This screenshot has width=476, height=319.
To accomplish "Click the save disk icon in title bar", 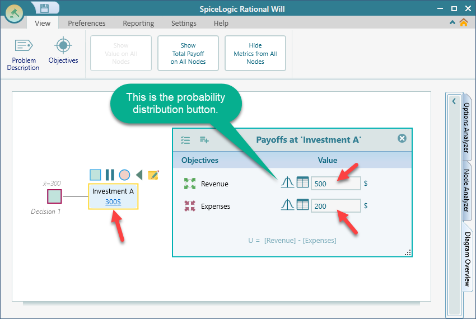I will pyautogui.click(x=44, y=8).
